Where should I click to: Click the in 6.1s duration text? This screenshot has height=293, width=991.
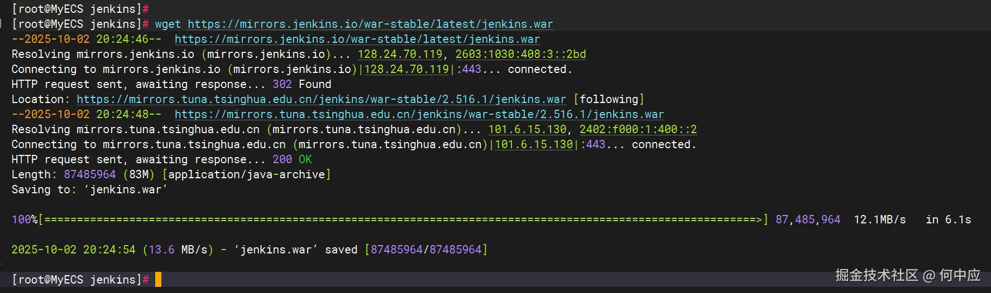[949, 219]
